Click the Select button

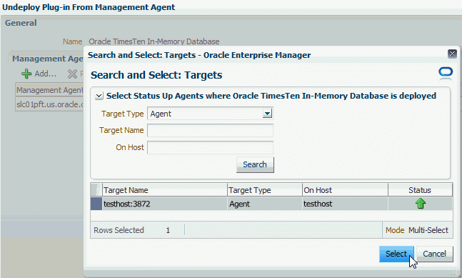pyautogui.click(x=396, y=254)
